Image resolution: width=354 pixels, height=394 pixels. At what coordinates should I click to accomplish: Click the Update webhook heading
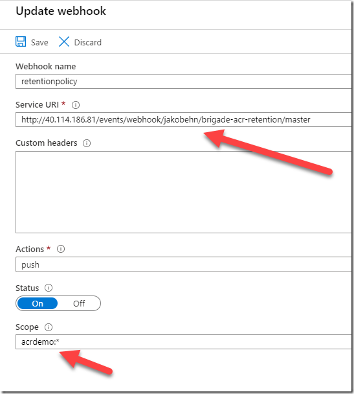(61, 11)
